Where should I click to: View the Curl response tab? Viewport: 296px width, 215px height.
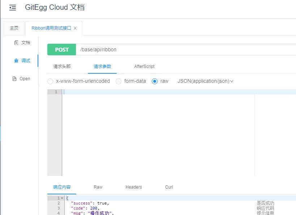168,187
